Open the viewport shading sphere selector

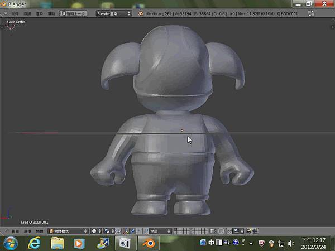[94, 231]
